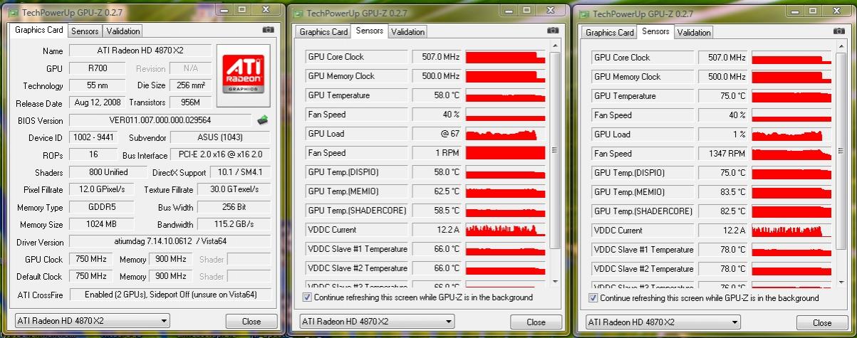Click the GPU Temperature 75.0 °C reading
Screen dimensions: 857x338
click(x=723, y=96)
